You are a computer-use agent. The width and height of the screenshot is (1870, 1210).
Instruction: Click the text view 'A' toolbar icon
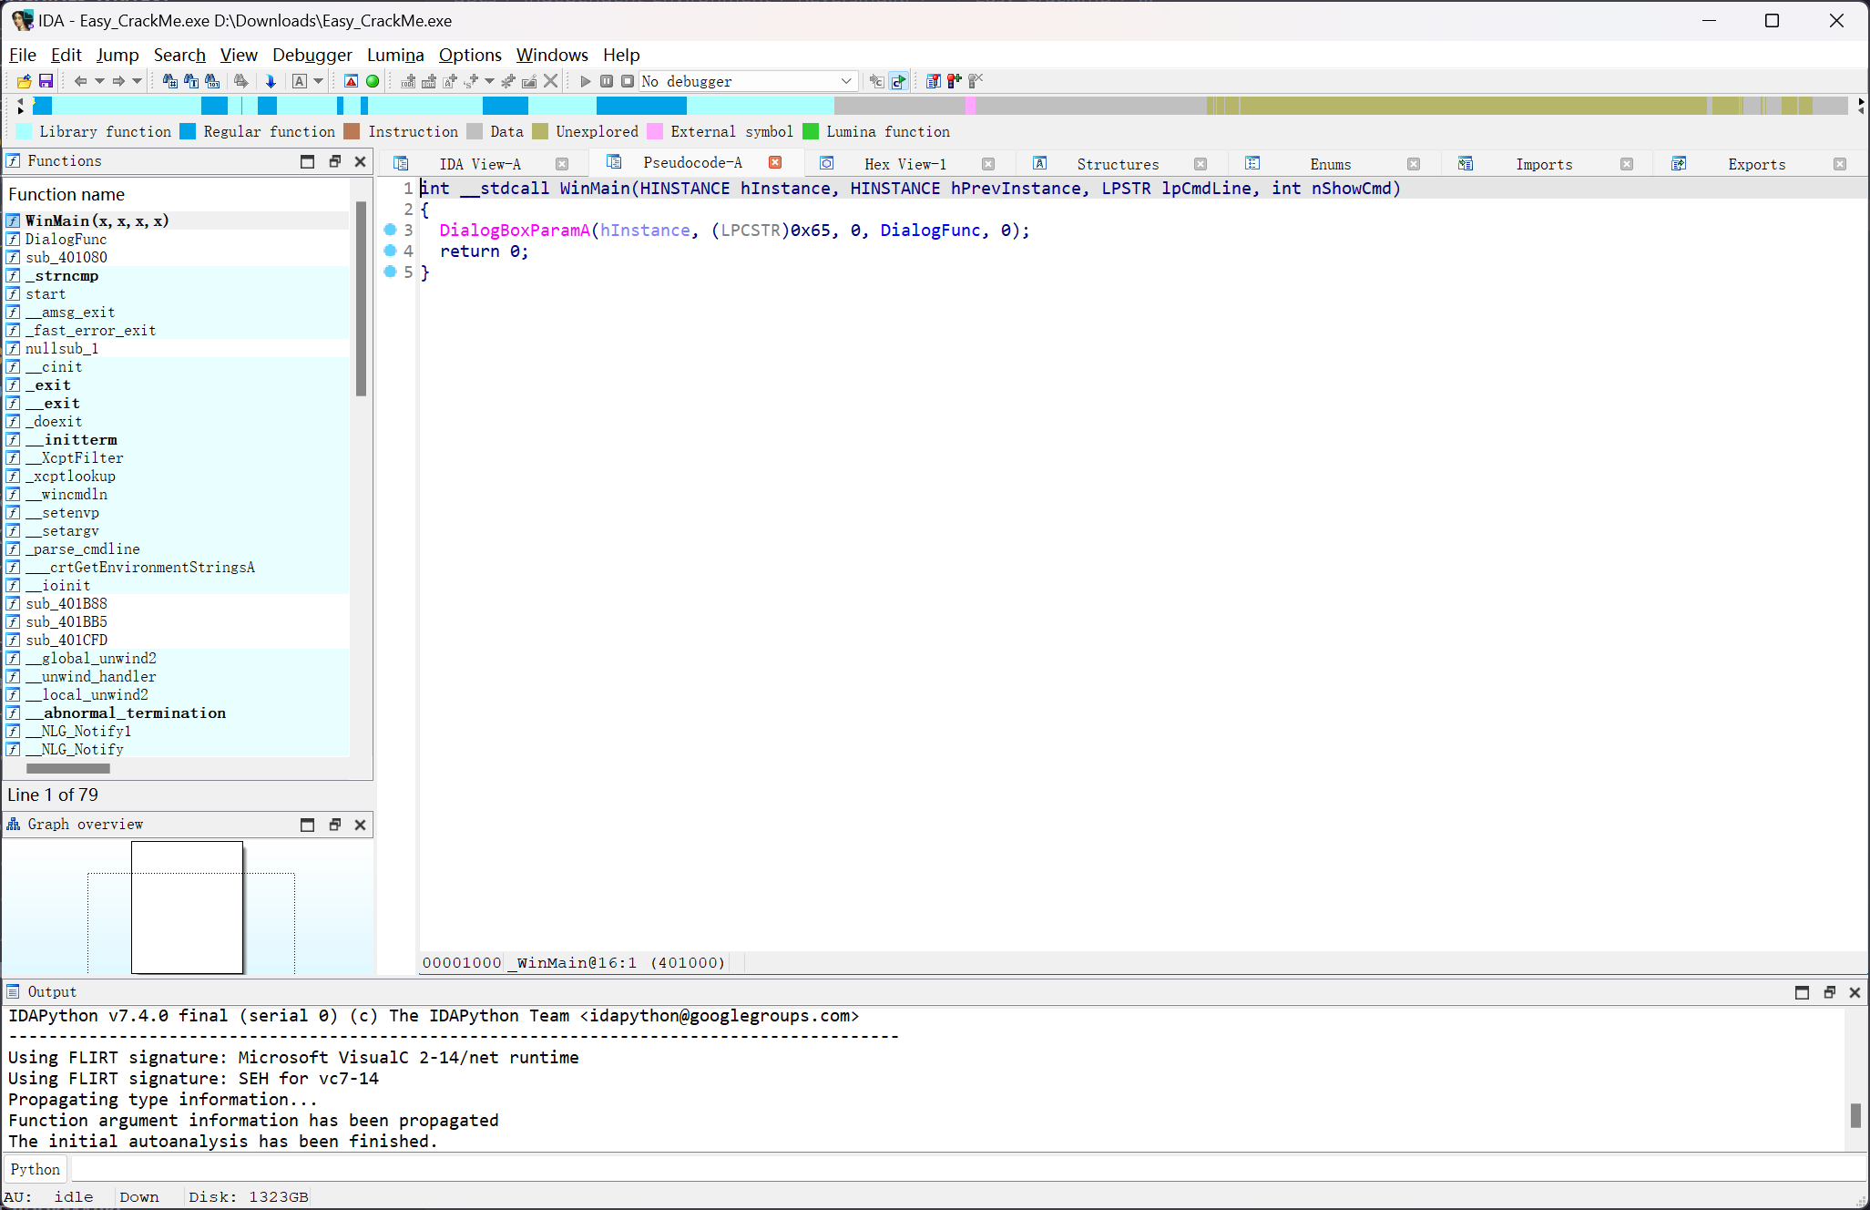pyautogui.click(x=299, y=81)
